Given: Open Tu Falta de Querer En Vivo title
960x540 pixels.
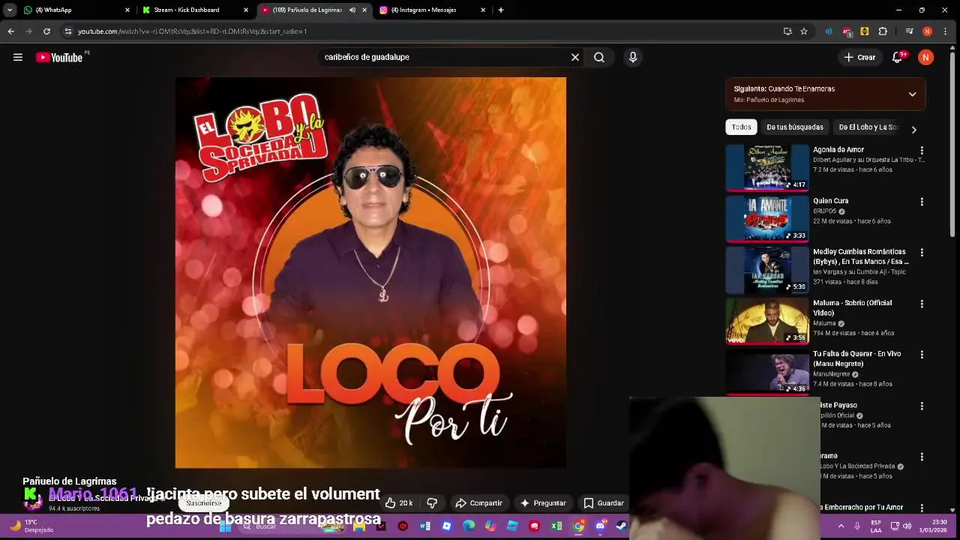Looking at the screenshot, I should click(857, 358).
